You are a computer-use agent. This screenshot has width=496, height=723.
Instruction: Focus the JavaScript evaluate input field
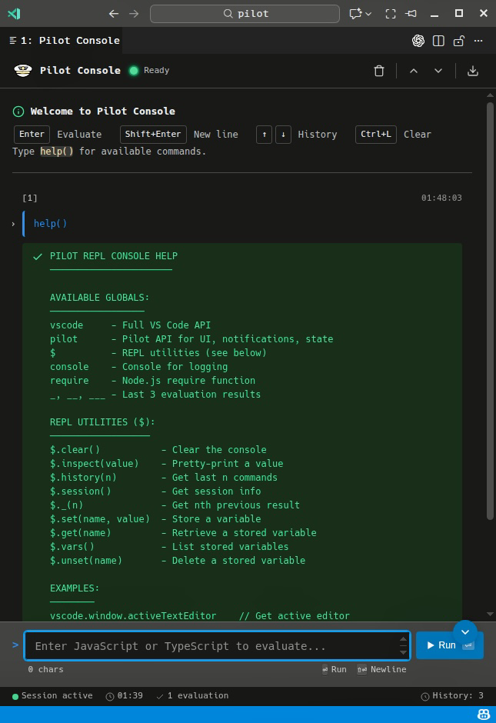click(x=217, y=645)
